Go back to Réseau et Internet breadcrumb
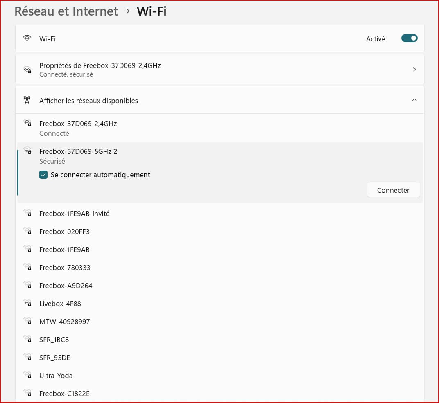This screenshot has height=403, width=439. [66, 11]
